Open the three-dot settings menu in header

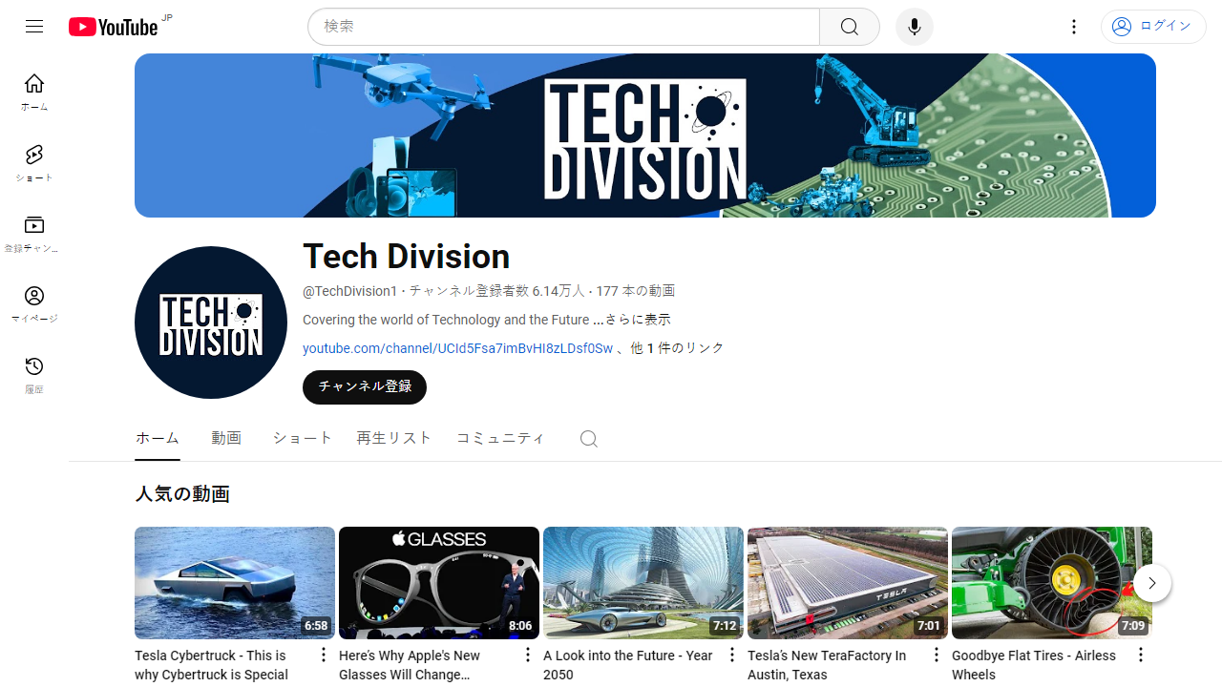[x=1074, y=27]
